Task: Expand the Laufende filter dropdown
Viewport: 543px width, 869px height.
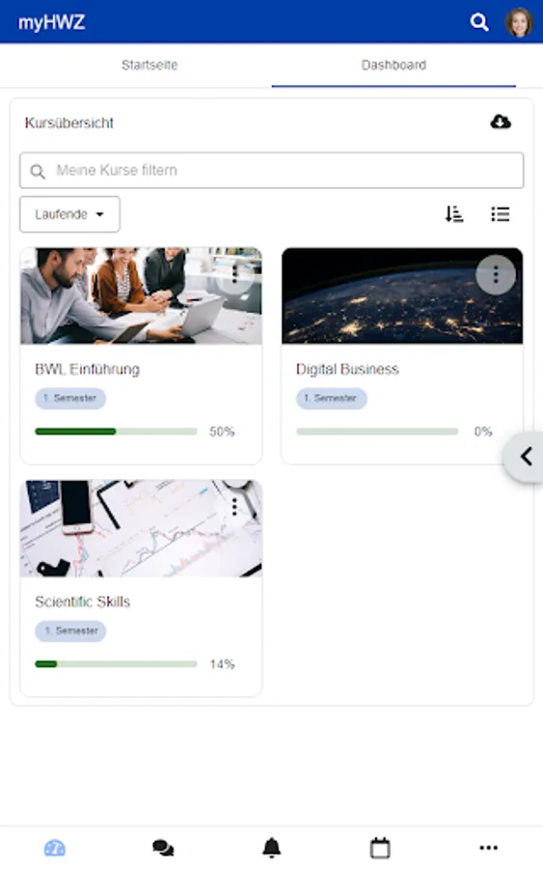Action: coord(69,214)
